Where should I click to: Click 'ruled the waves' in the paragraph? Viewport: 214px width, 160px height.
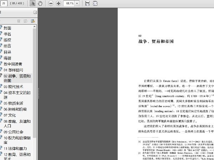[161, 106]
